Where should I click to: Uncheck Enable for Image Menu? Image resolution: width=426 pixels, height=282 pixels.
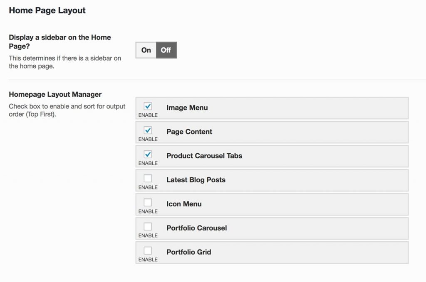pos(148,106)
